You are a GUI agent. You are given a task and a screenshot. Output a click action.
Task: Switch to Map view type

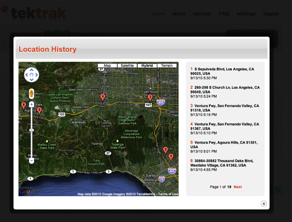[x=107, y=66]
